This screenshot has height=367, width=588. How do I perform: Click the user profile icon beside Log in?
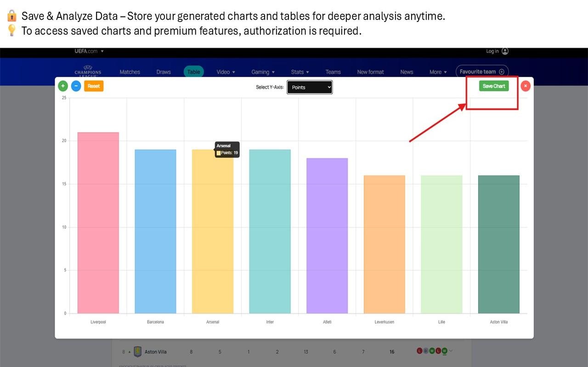tap(505, 51)
